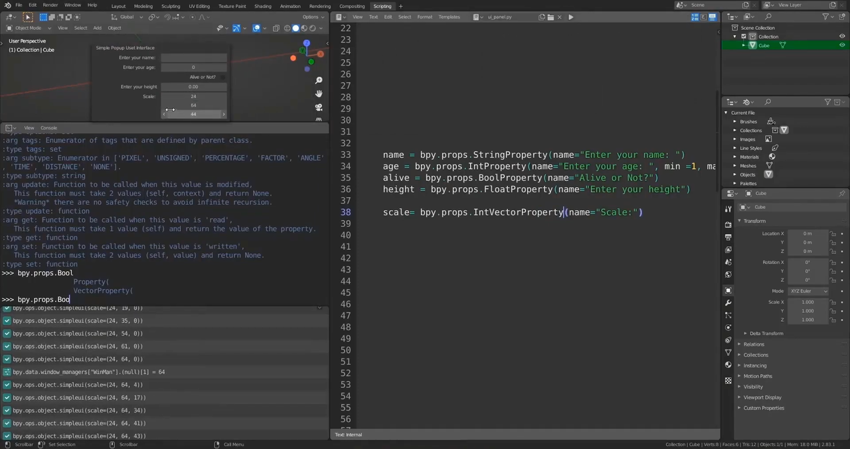Viewport: 850px width, 449px height.
Task: Open the World properties tab icon
Action: [x=728, y=274]
